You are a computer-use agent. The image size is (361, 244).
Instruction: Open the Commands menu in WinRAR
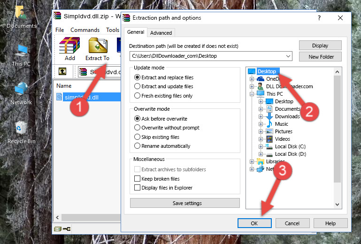coord(85,30)
